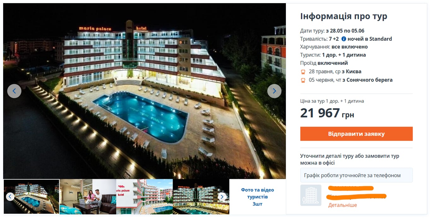This screenshot has height=220, width=431.
Task: Click the large main hotel photo
Action: [x=145, y=91]
